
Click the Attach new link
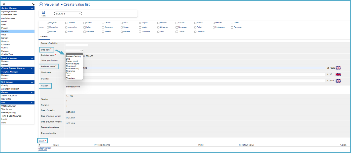pyautogui.click(x=42, y=150)
